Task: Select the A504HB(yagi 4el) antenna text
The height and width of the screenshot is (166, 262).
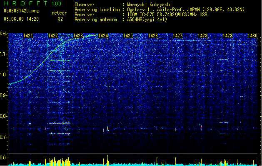Action: (147, 20)
